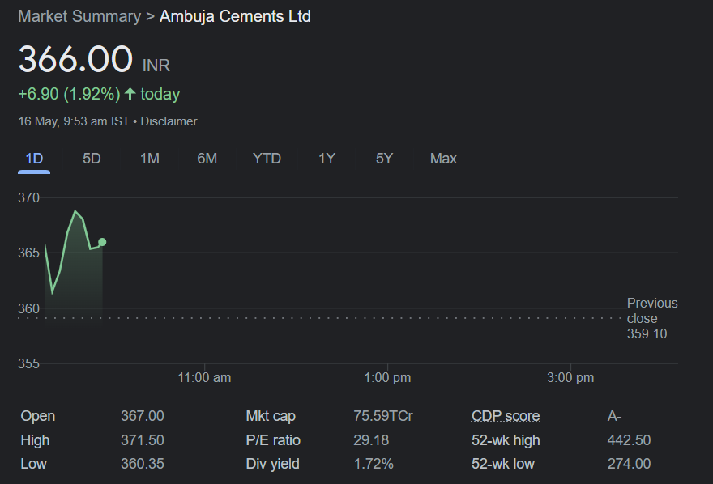
Task: Click the 3:00 pm axis label
Action: 570,378
